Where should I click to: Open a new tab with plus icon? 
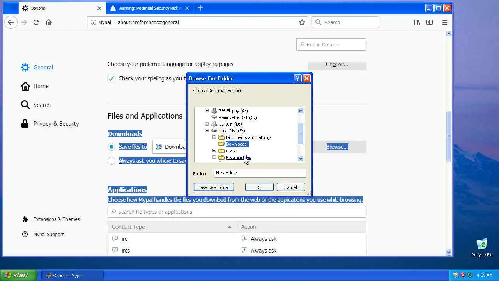click(x=200, y=8)
